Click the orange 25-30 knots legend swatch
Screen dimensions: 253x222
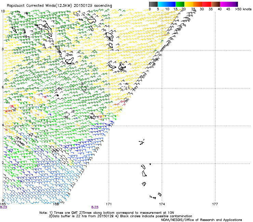click(x=198, y=4)
